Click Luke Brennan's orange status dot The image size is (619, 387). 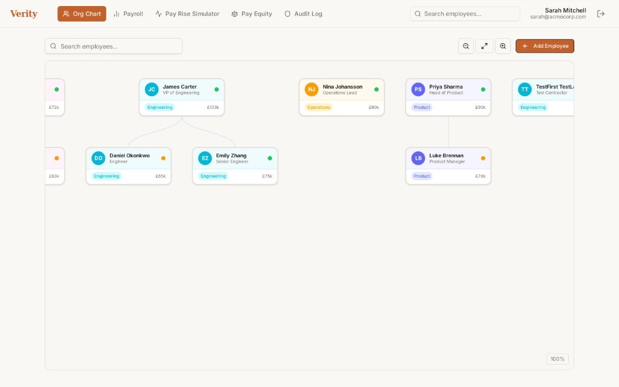click(483, 158)
